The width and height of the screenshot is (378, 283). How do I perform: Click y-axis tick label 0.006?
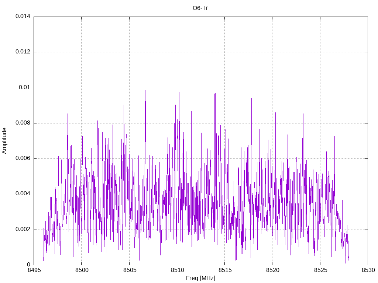coord(23,158)
